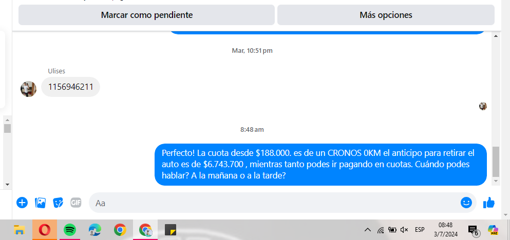Click Marcar como pendiente button
This screenshot has height=240, width=510.
(x=147, y=15)
